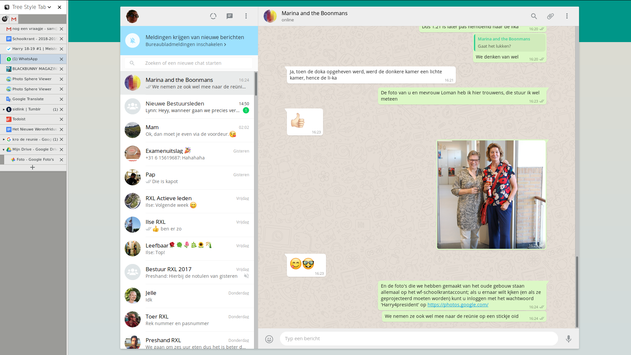Image resolution: width=631 pixels, height=355 pixels.
Task: Start a new chat via message icon
Action: click(x=229, y=16)
